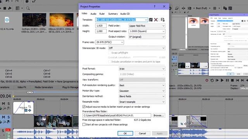Image resolution: width=248 pixels, height=139 pixels.
Task: Go to start of project
Action: click(237, 80)
